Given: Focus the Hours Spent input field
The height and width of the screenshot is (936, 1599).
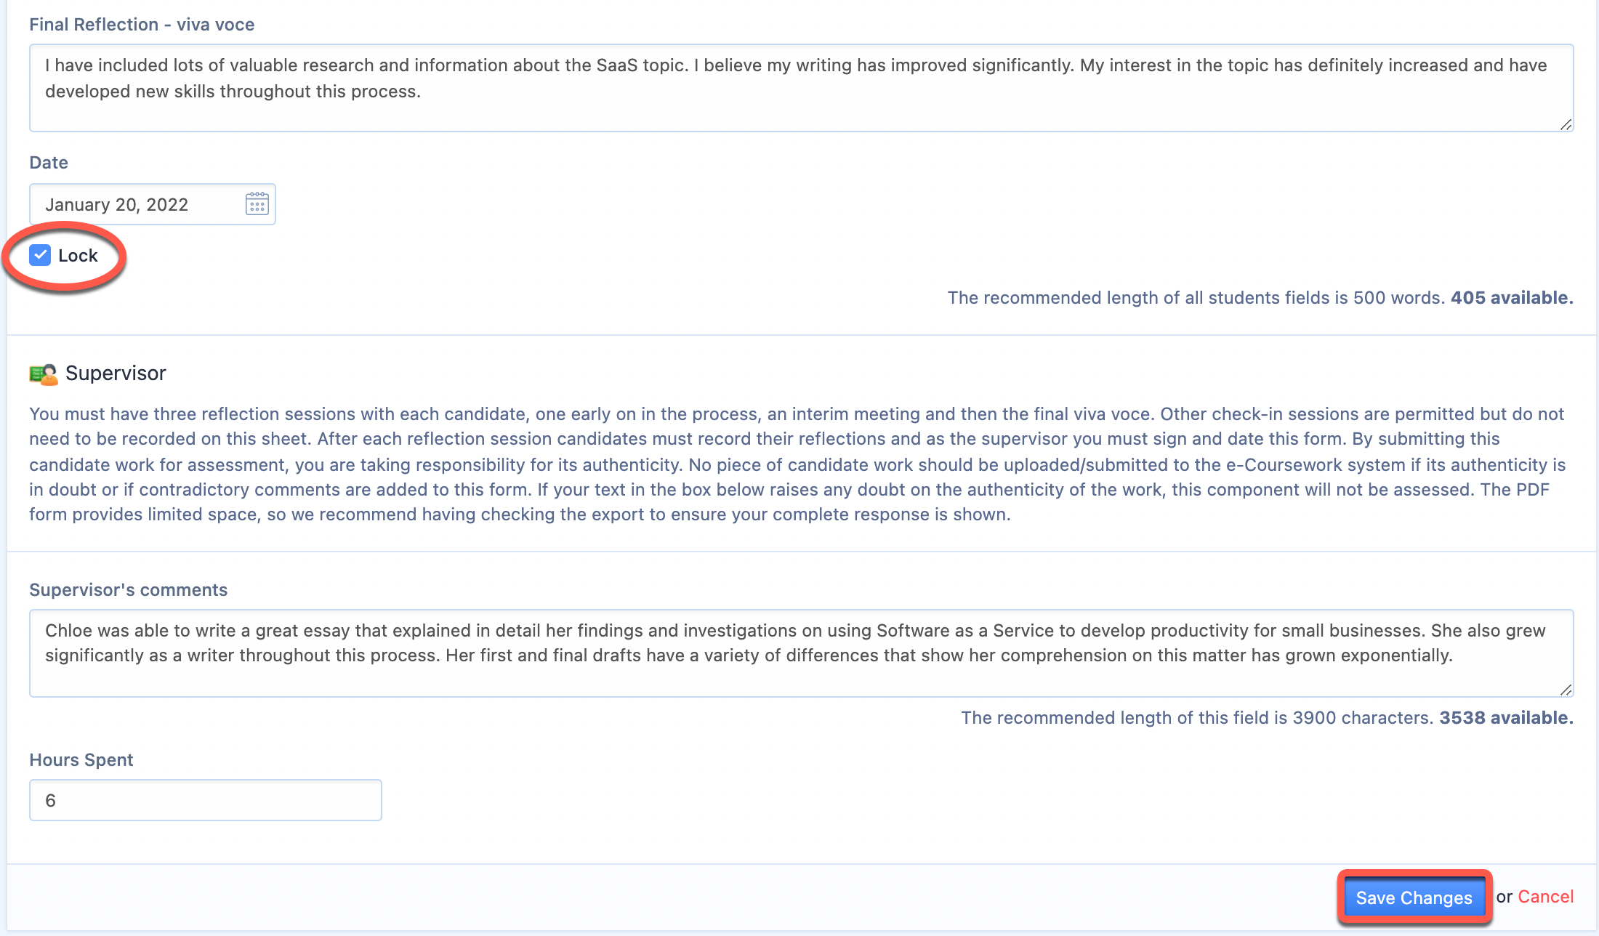Looking at the screenshot, I should [206, 800].
